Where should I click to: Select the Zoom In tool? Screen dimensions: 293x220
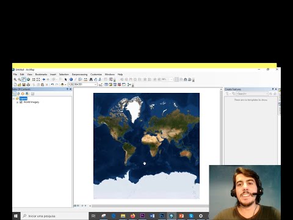[15, 79]
